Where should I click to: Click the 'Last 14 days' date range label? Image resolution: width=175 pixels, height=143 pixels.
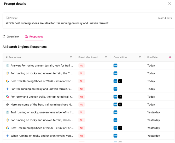pyautogui.click(x=165, y=18)
